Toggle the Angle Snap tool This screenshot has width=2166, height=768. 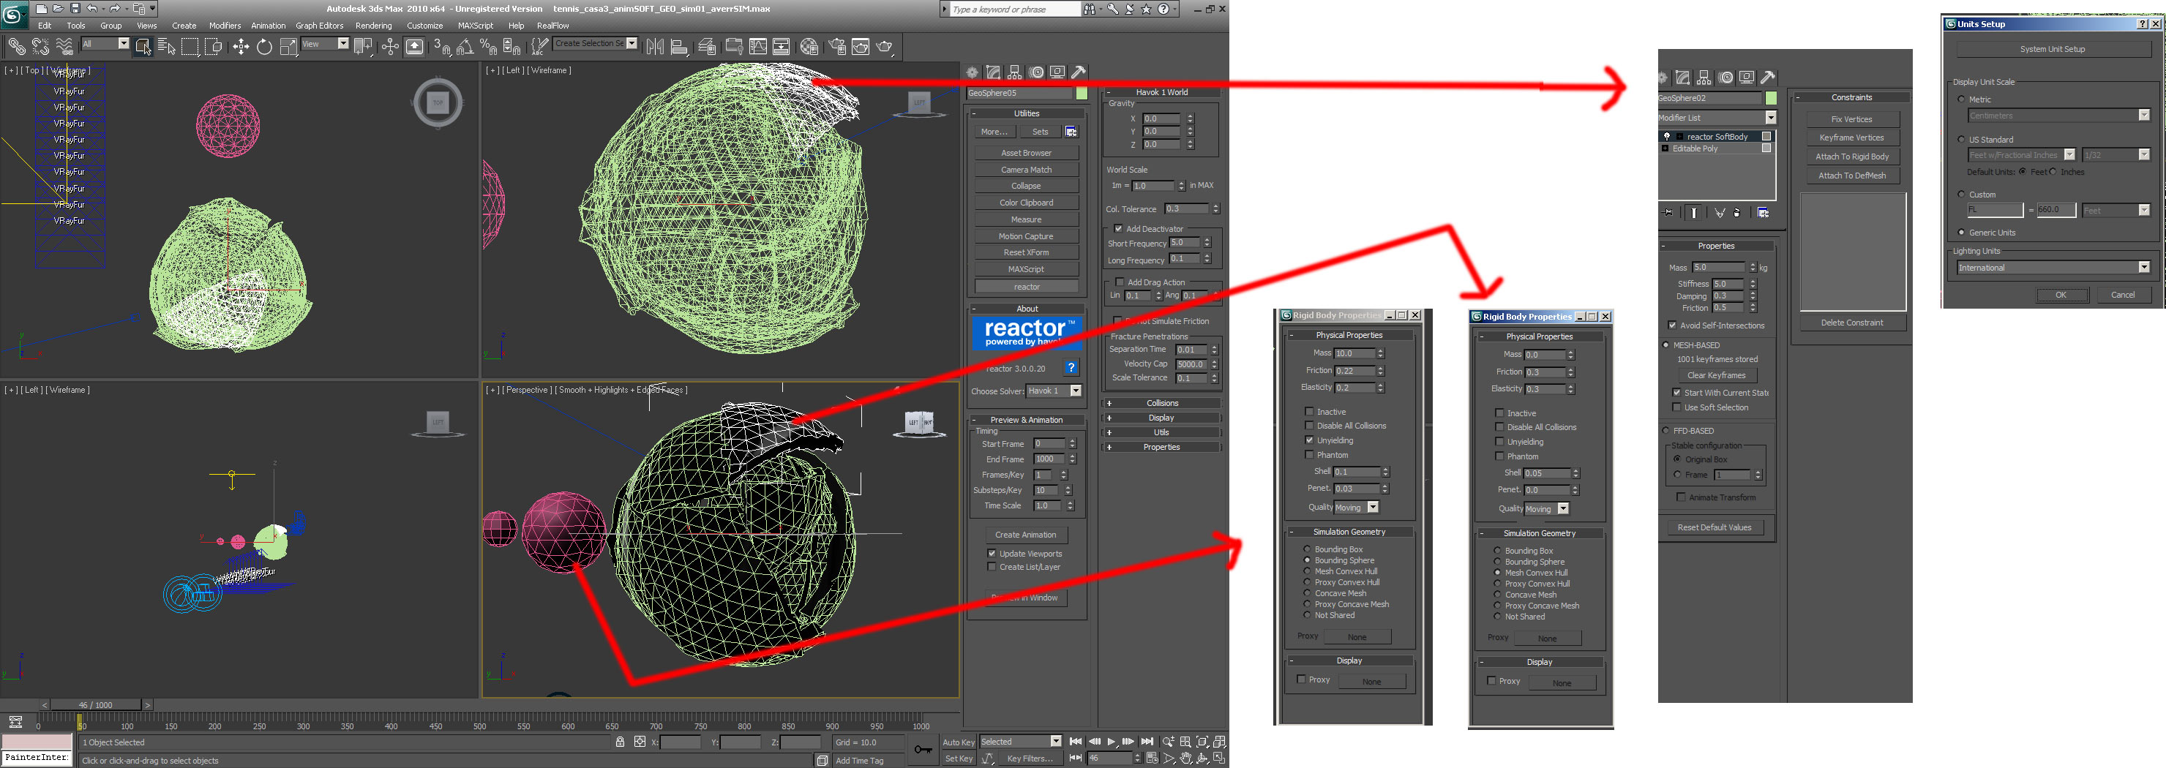pos(465,46)
